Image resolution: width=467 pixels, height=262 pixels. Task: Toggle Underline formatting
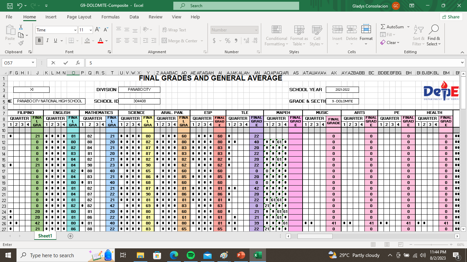pyautogui.click(x=55, y=41)
